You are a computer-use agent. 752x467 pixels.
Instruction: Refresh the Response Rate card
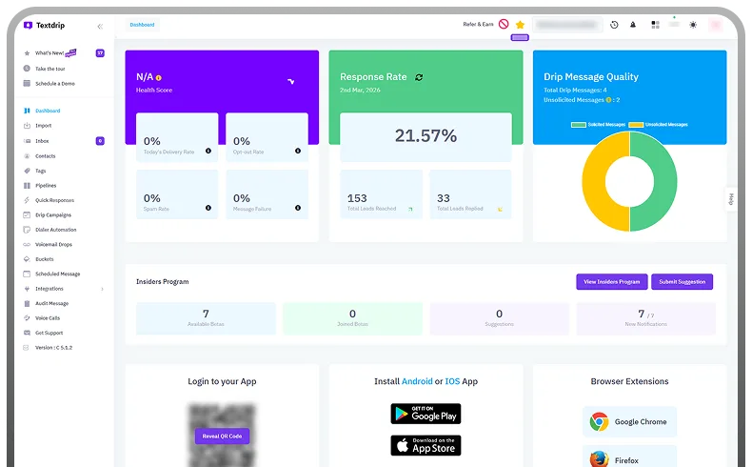pos(419,77)
